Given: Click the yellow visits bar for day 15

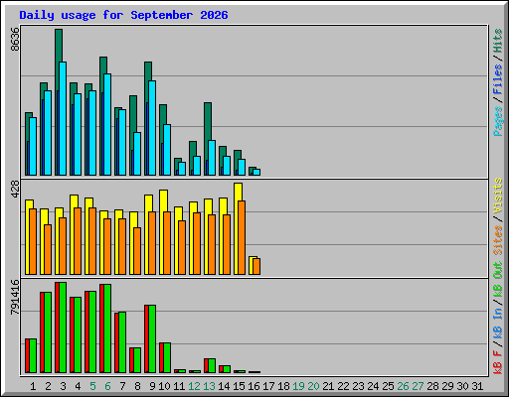Looking at the screenshot, I should point(238,192).
